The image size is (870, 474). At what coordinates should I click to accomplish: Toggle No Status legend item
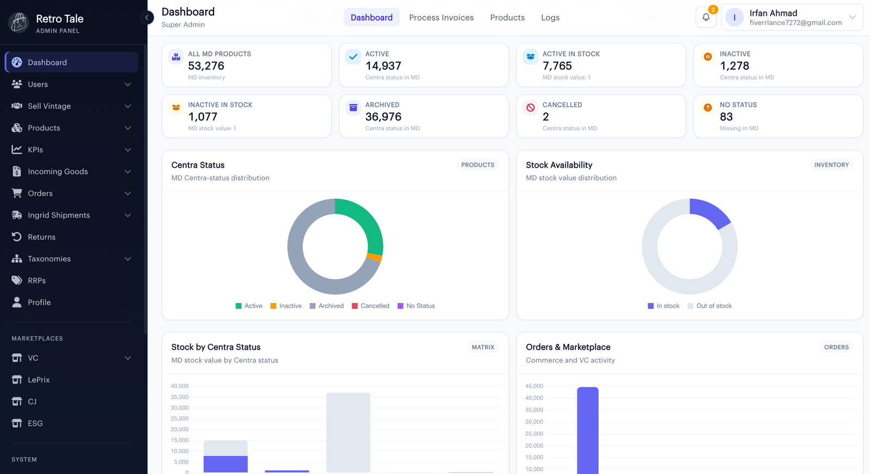tap(417, 306)
